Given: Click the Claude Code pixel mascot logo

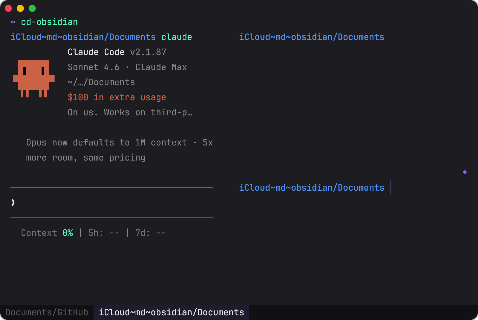Looking at the screenshot, I should click(34, 78).
